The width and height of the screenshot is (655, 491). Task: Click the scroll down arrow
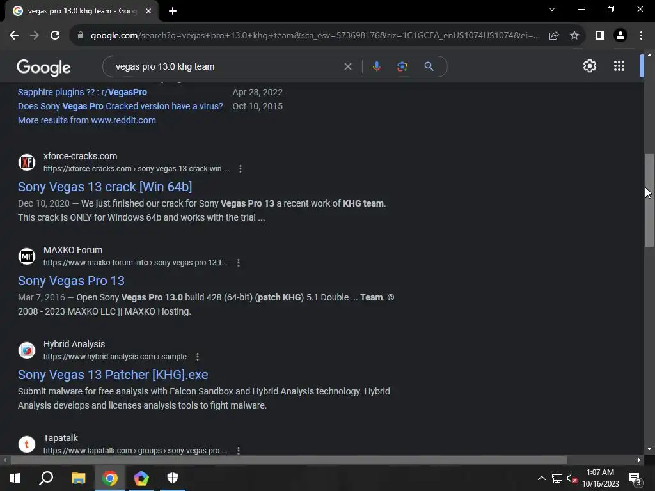pos(649,449)
